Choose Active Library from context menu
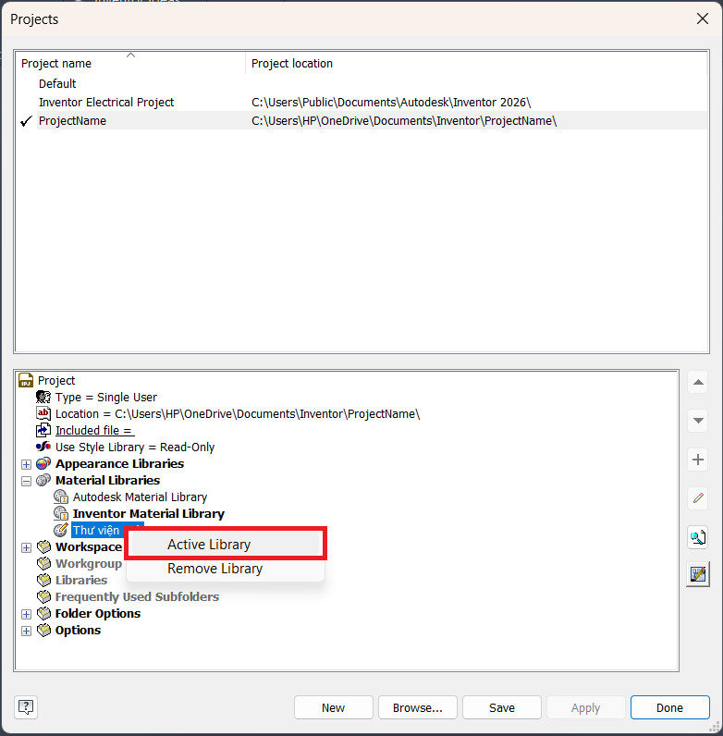723x736 pixels. pos(226,544)
